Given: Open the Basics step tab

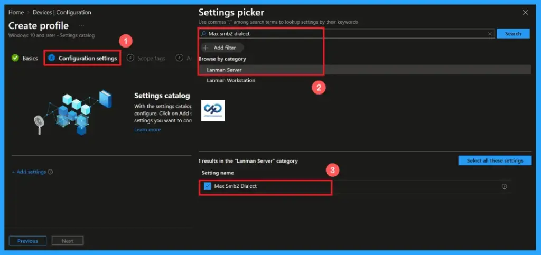Looking at the screenshot, I should [x=24, y=58].
